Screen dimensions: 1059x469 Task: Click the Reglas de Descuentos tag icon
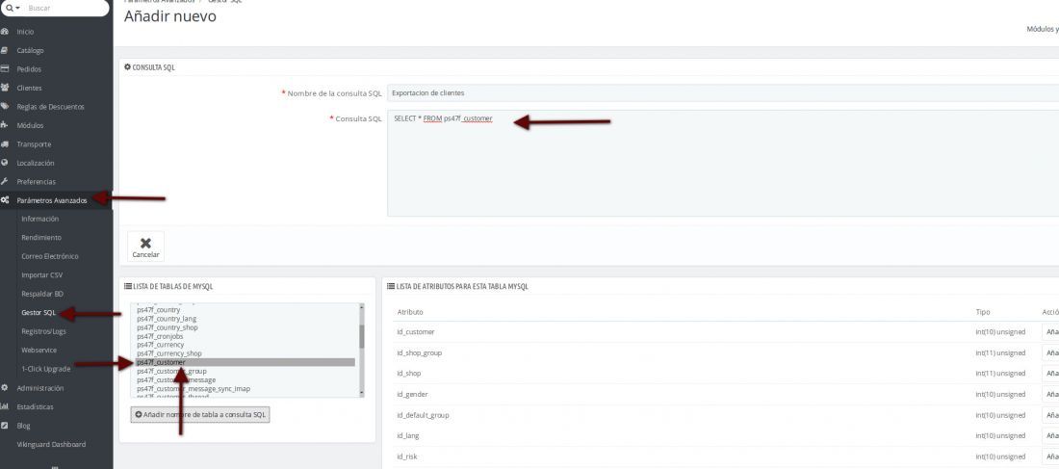(x=5, y=107)
